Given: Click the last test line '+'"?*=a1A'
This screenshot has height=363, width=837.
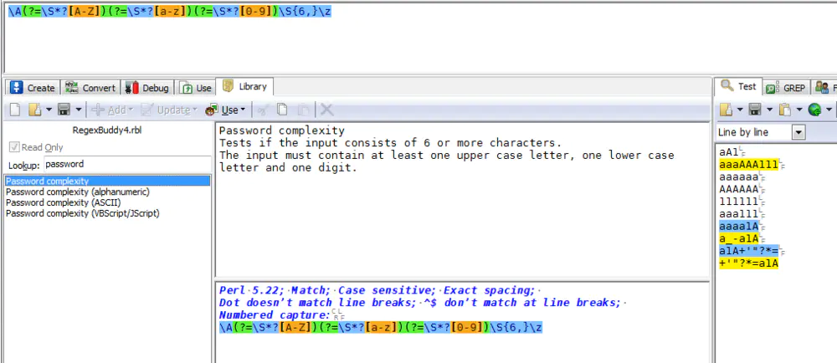Looking at the screenshot, I should click(748, 263).
